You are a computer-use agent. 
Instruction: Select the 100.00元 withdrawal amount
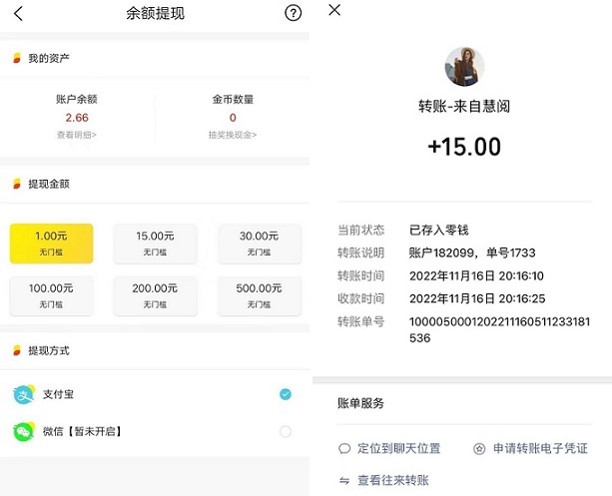51,294
